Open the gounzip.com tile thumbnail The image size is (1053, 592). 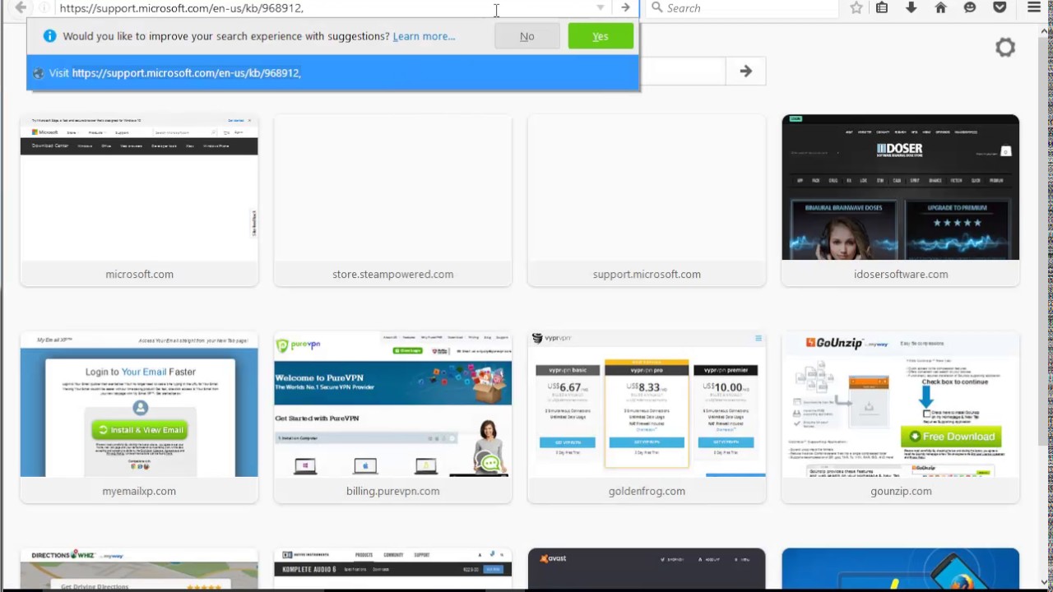[901, 405]
